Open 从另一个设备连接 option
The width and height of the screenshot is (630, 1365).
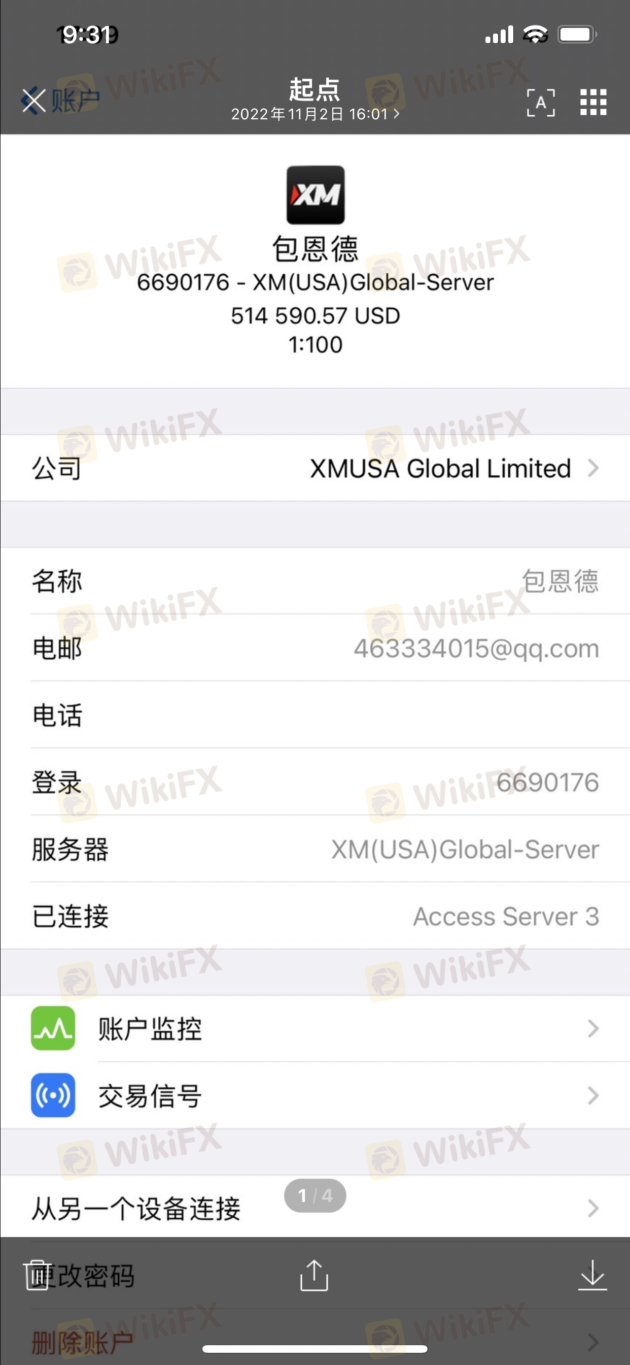pyautogui.click(x=315, y=1208)
